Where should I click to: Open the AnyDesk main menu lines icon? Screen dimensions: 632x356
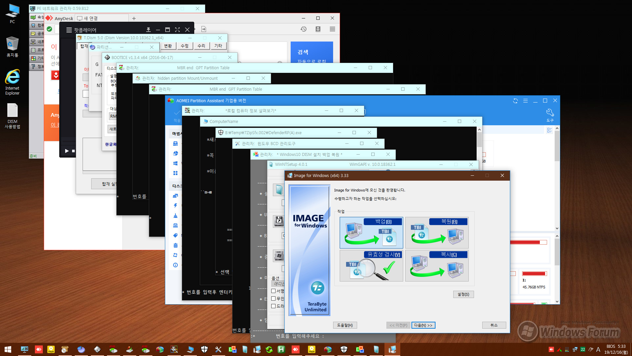[x=332, y=29]
